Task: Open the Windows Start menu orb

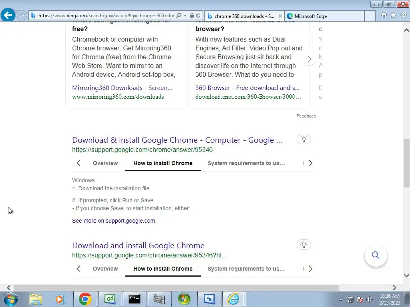Action: pyautogui.click(x=11, y=299)
